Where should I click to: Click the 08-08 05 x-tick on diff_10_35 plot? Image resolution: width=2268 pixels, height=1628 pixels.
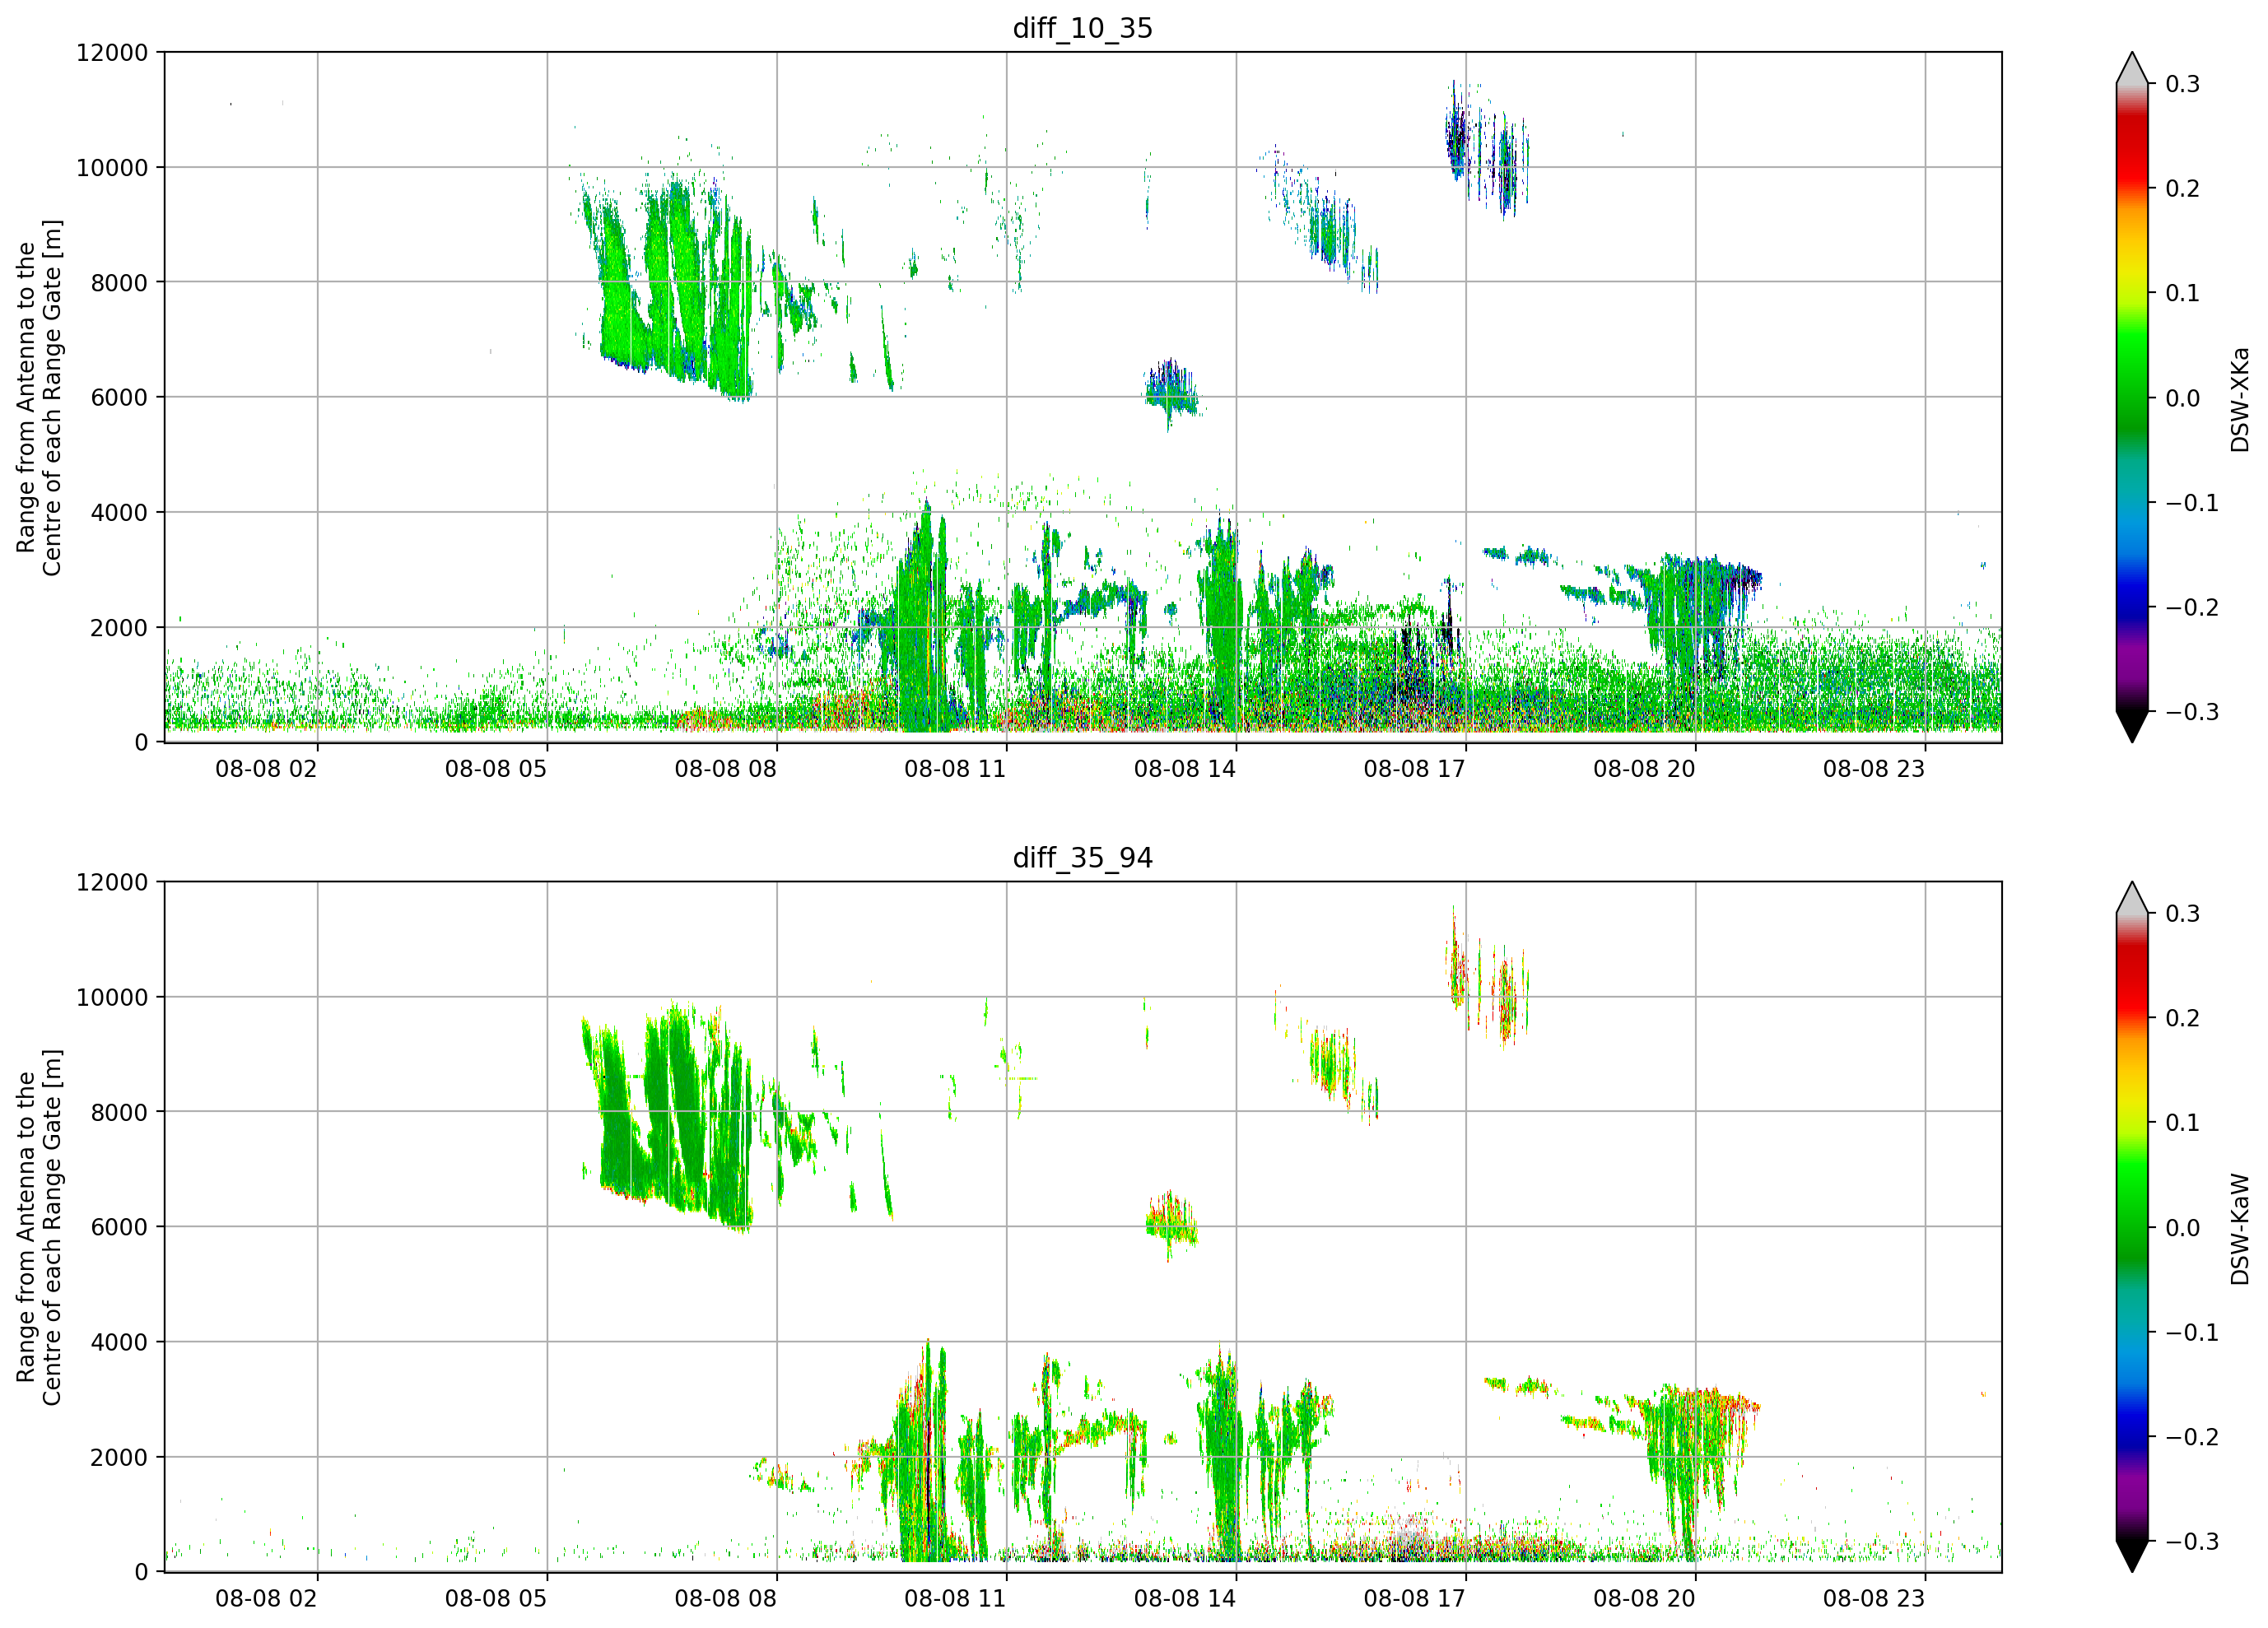[x=496, y=769]
